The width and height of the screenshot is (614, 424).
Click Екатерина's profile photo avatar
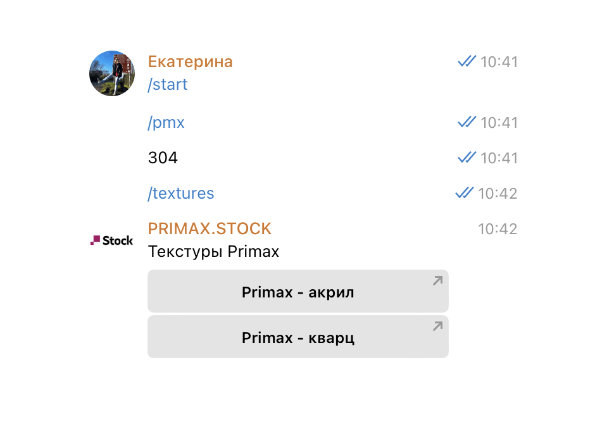[112, 73]
